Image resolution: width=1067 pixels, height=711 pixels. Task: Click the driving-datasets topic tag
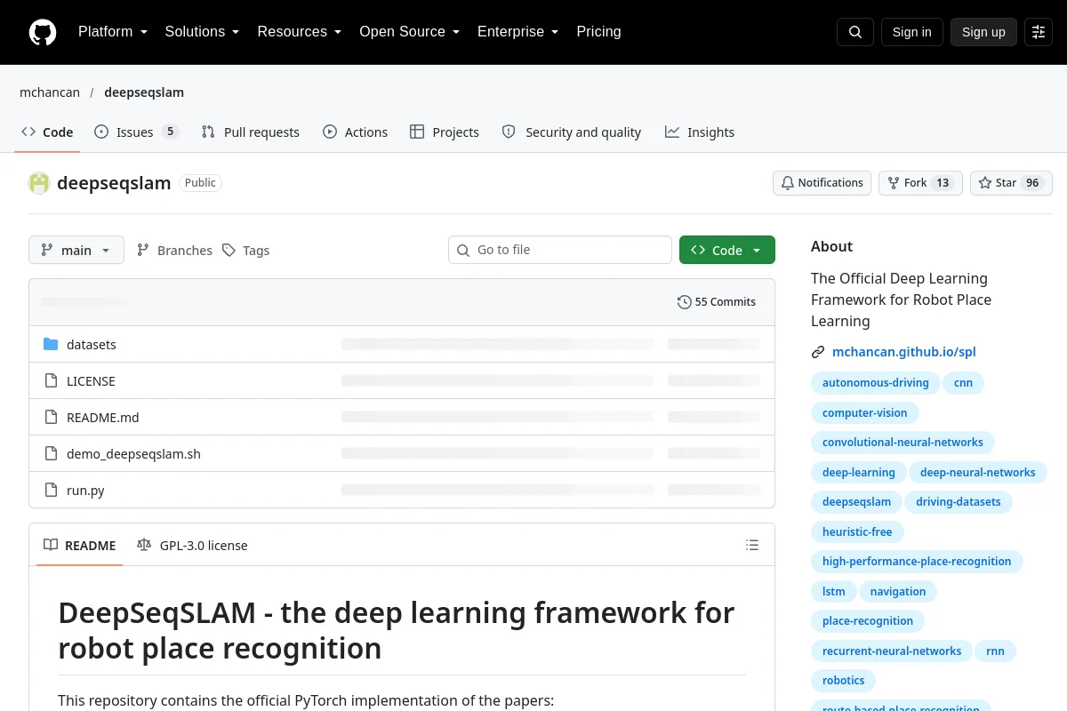tap(959, 502)
